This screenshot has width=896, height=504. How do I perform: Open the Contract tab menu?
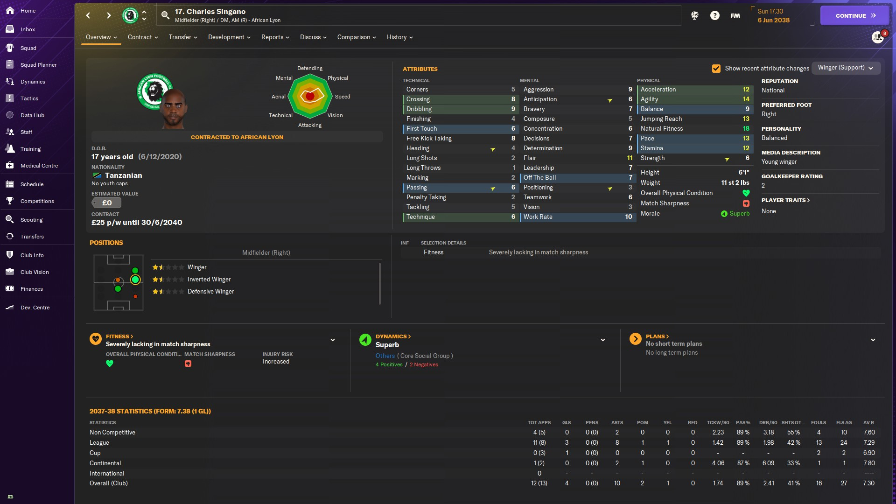click(143, 37)
